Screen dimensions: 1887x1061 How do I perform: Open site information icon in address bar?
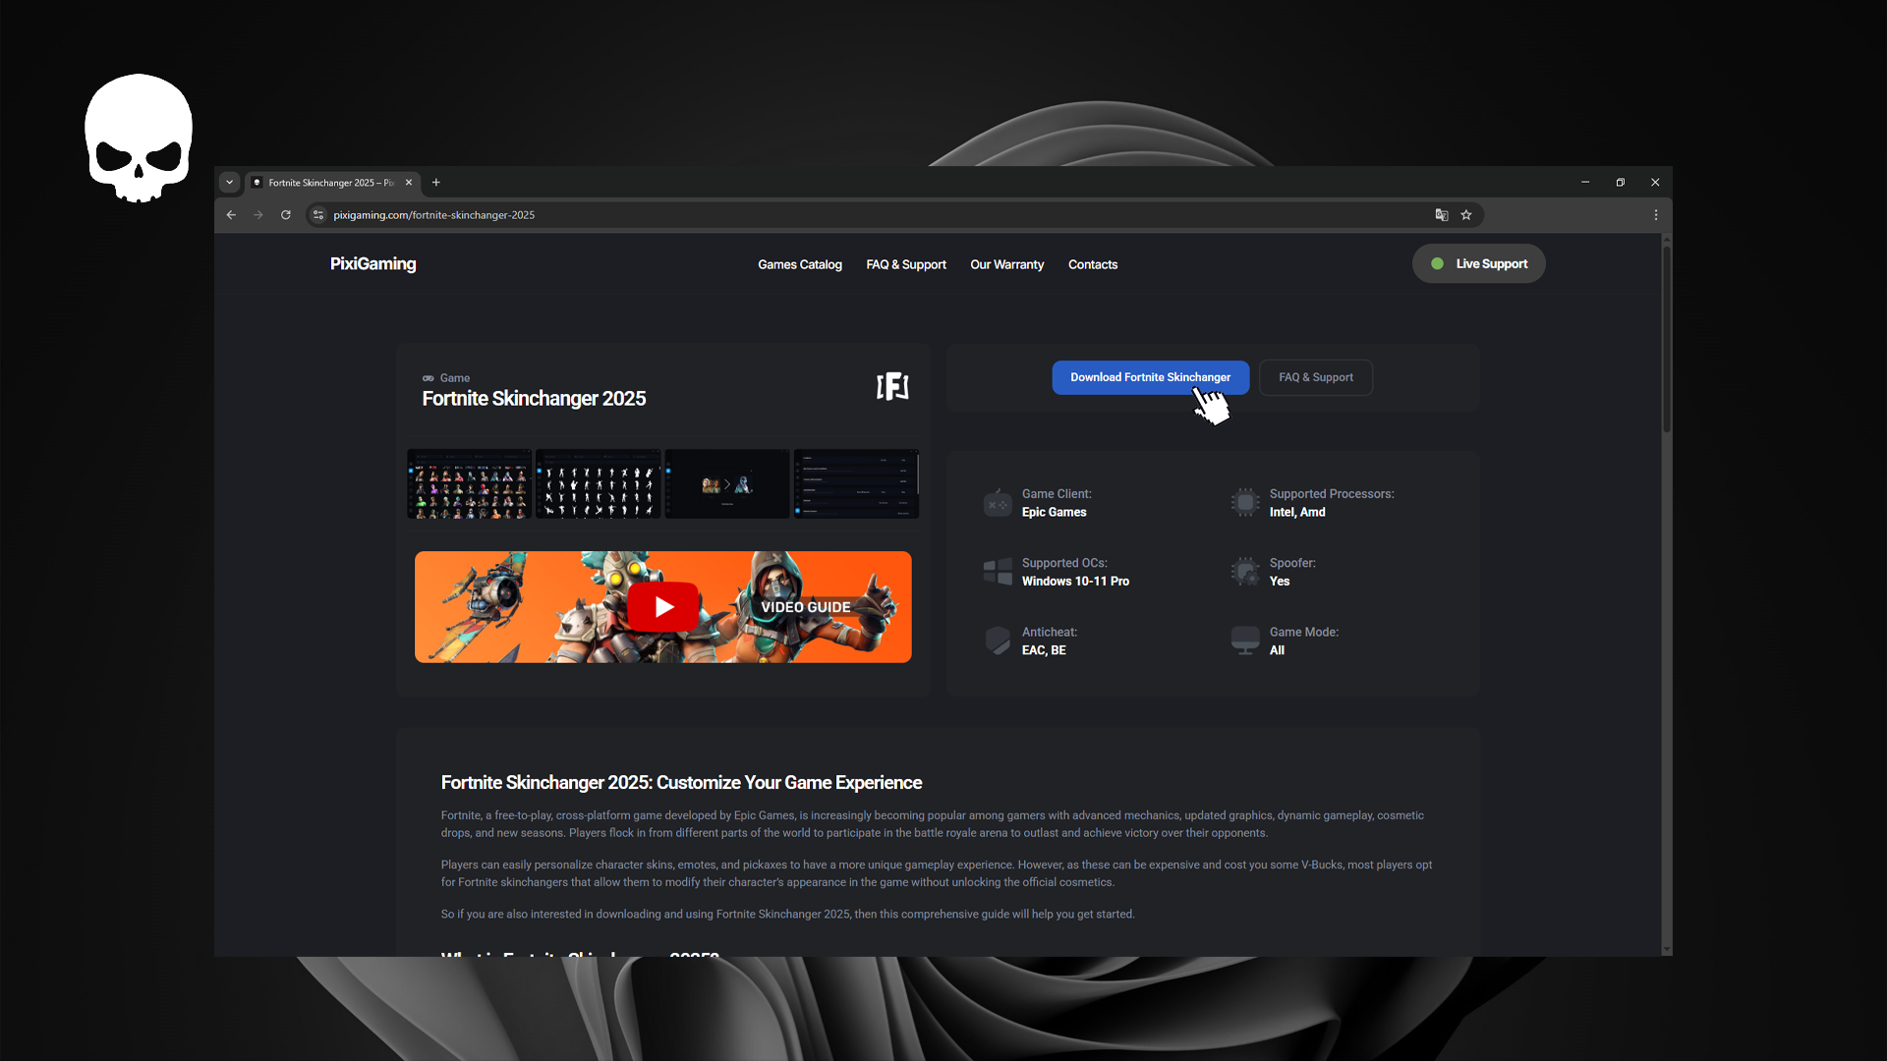tap(317, 215)
